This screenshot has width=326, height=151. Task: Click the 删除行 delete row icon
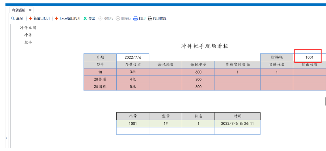pos(118,18)
